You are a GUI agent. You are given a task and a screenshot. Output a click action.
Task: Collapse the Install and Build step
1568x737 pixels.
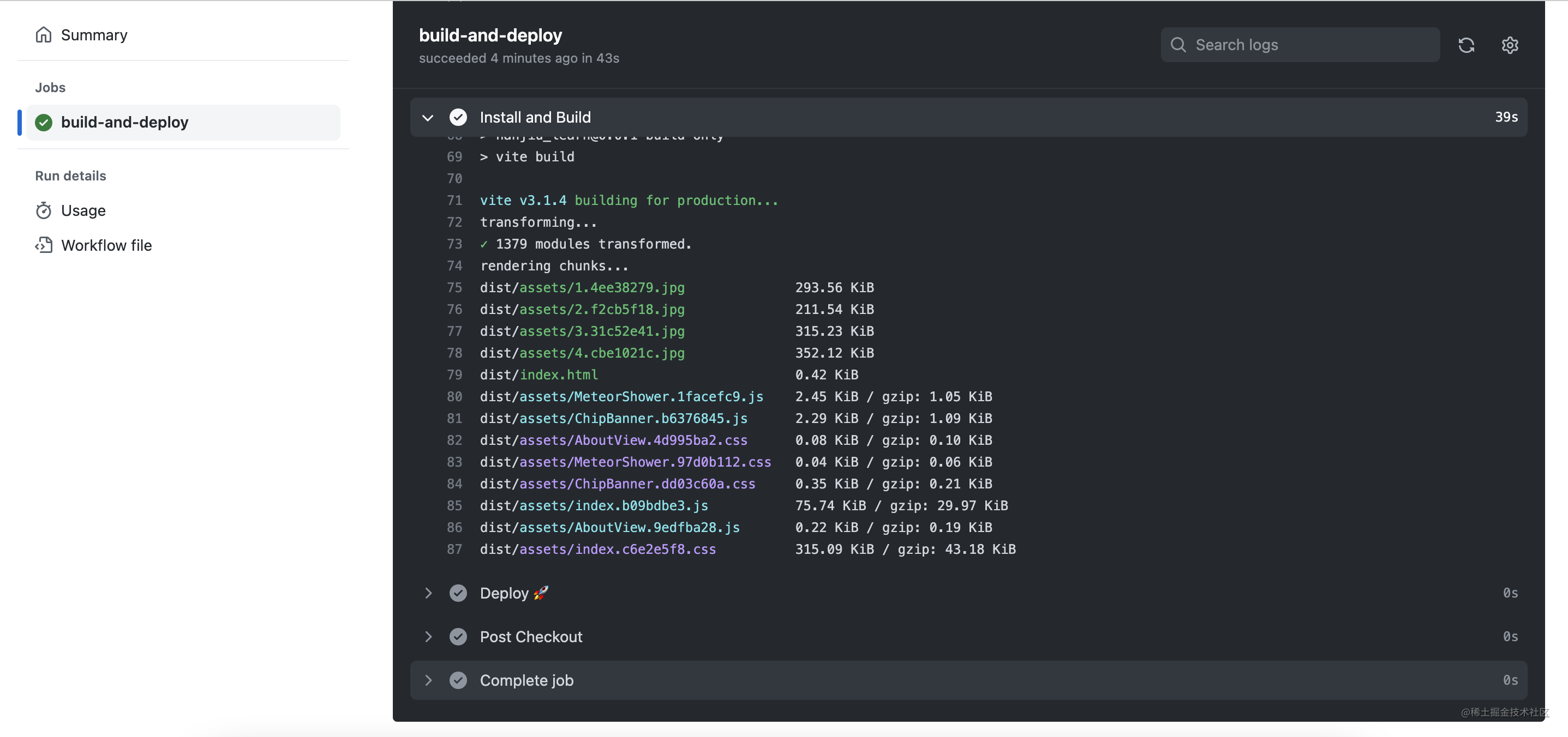coord(427,117)
